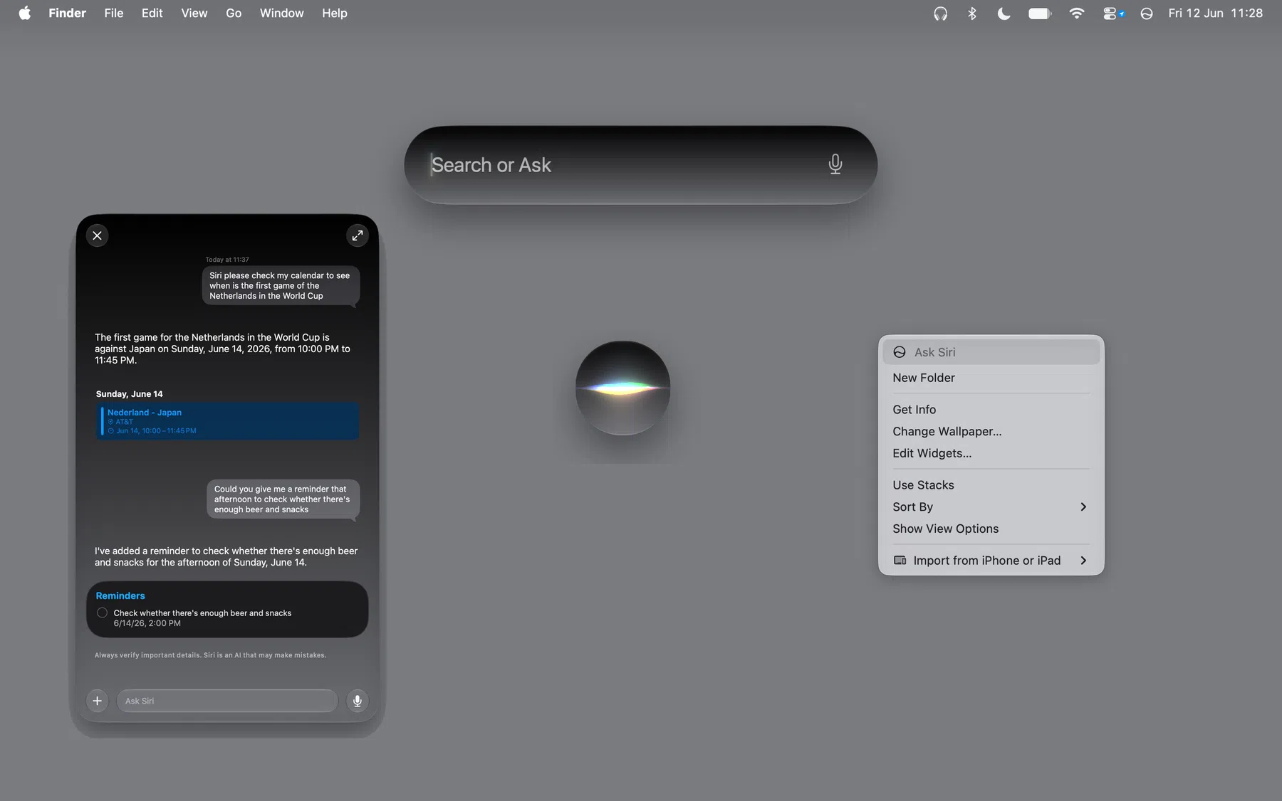Enable Use Stacks in context menu

[x=991, y=485]
